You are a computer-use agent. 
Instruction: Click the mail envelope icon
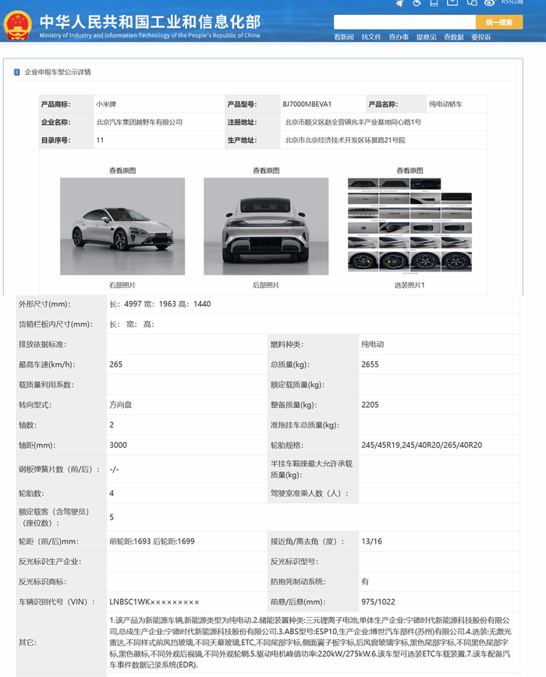pos(452,2)
